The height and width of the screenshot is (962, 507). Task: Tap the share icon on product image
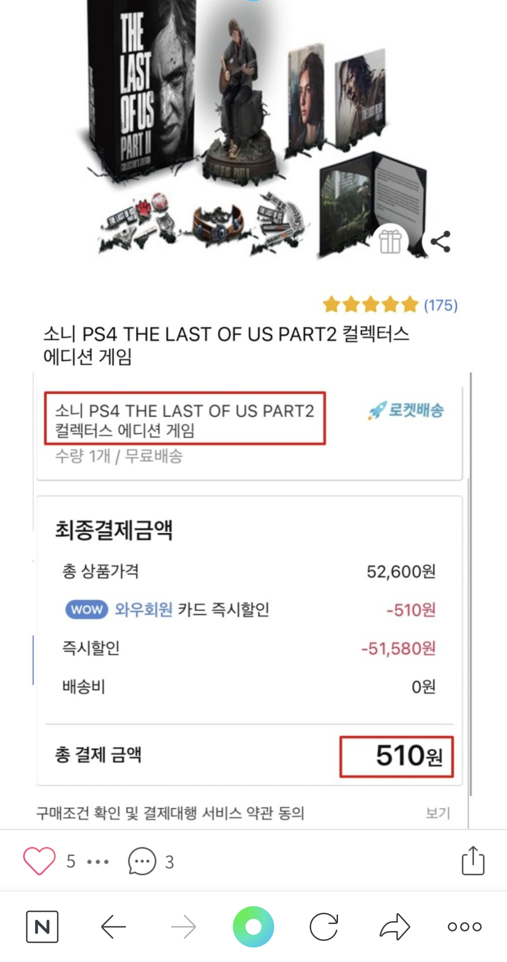[440, 242]
